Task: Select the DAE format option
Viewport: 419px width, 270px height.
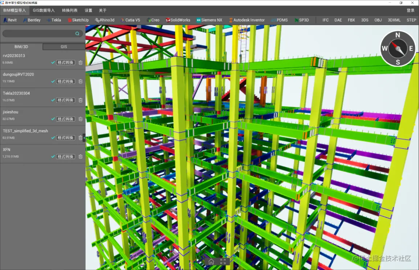Action: tap(338, 20)
